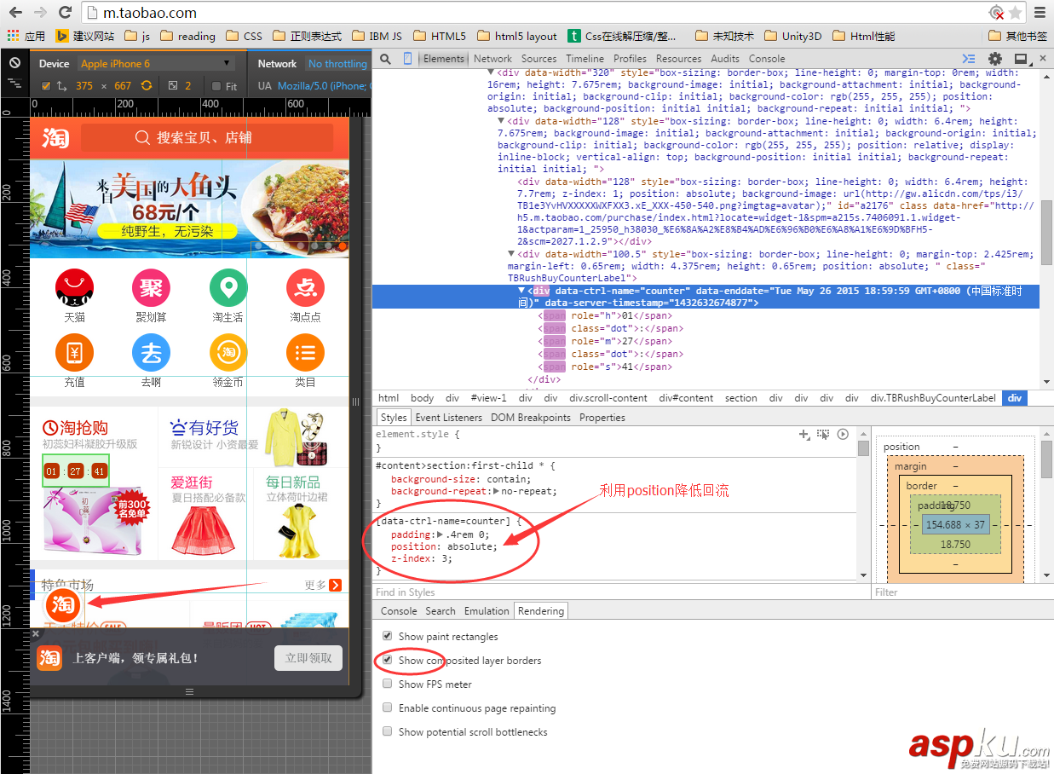Toggle the Fit checkbox
Screen dimensions: 1054x774
coord(216,86)
